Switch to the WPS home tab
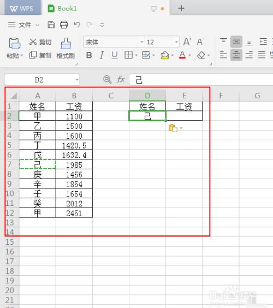273x308 pixels. click(22, 8)
